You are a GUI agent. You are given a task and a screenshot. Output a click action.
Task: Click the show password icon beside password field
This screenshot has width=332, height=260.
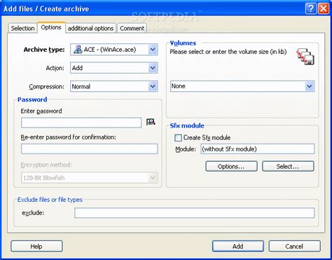(151, 122)
